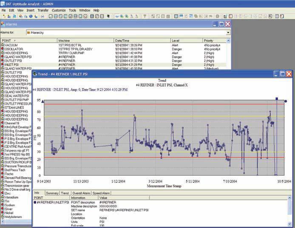Click the chain link icon in toolbar

click(x=117, y=16)
